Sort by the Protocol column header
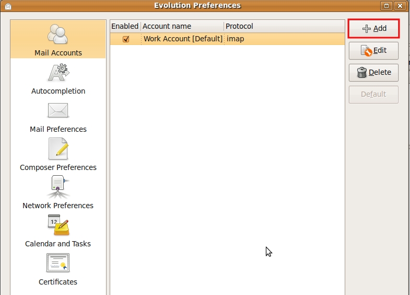 pos(284,26)
